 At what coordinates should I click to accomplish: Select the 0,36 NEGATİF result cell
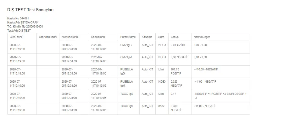pyautogui.click(x=179, y=57)
